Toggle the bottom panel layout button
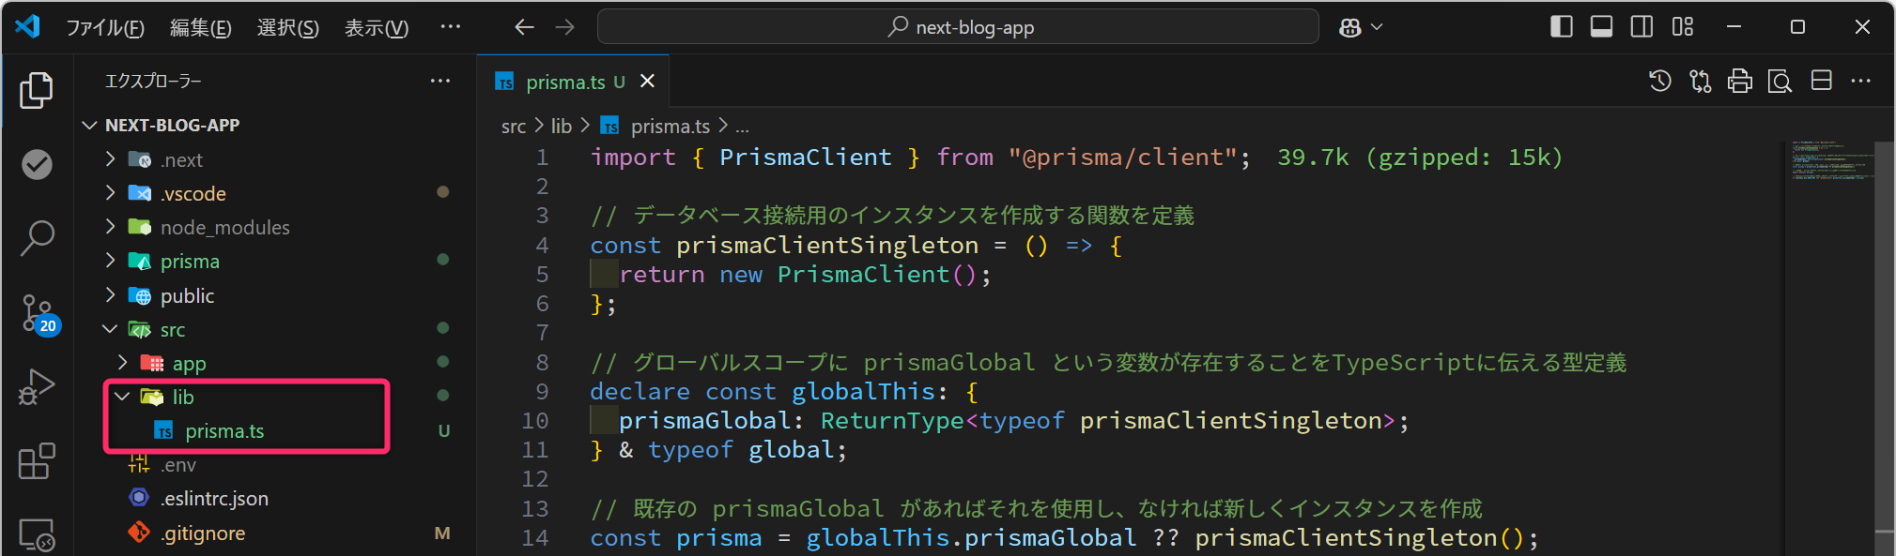The height and width of the screenshot is (556, 1896). click(1601, 27)
